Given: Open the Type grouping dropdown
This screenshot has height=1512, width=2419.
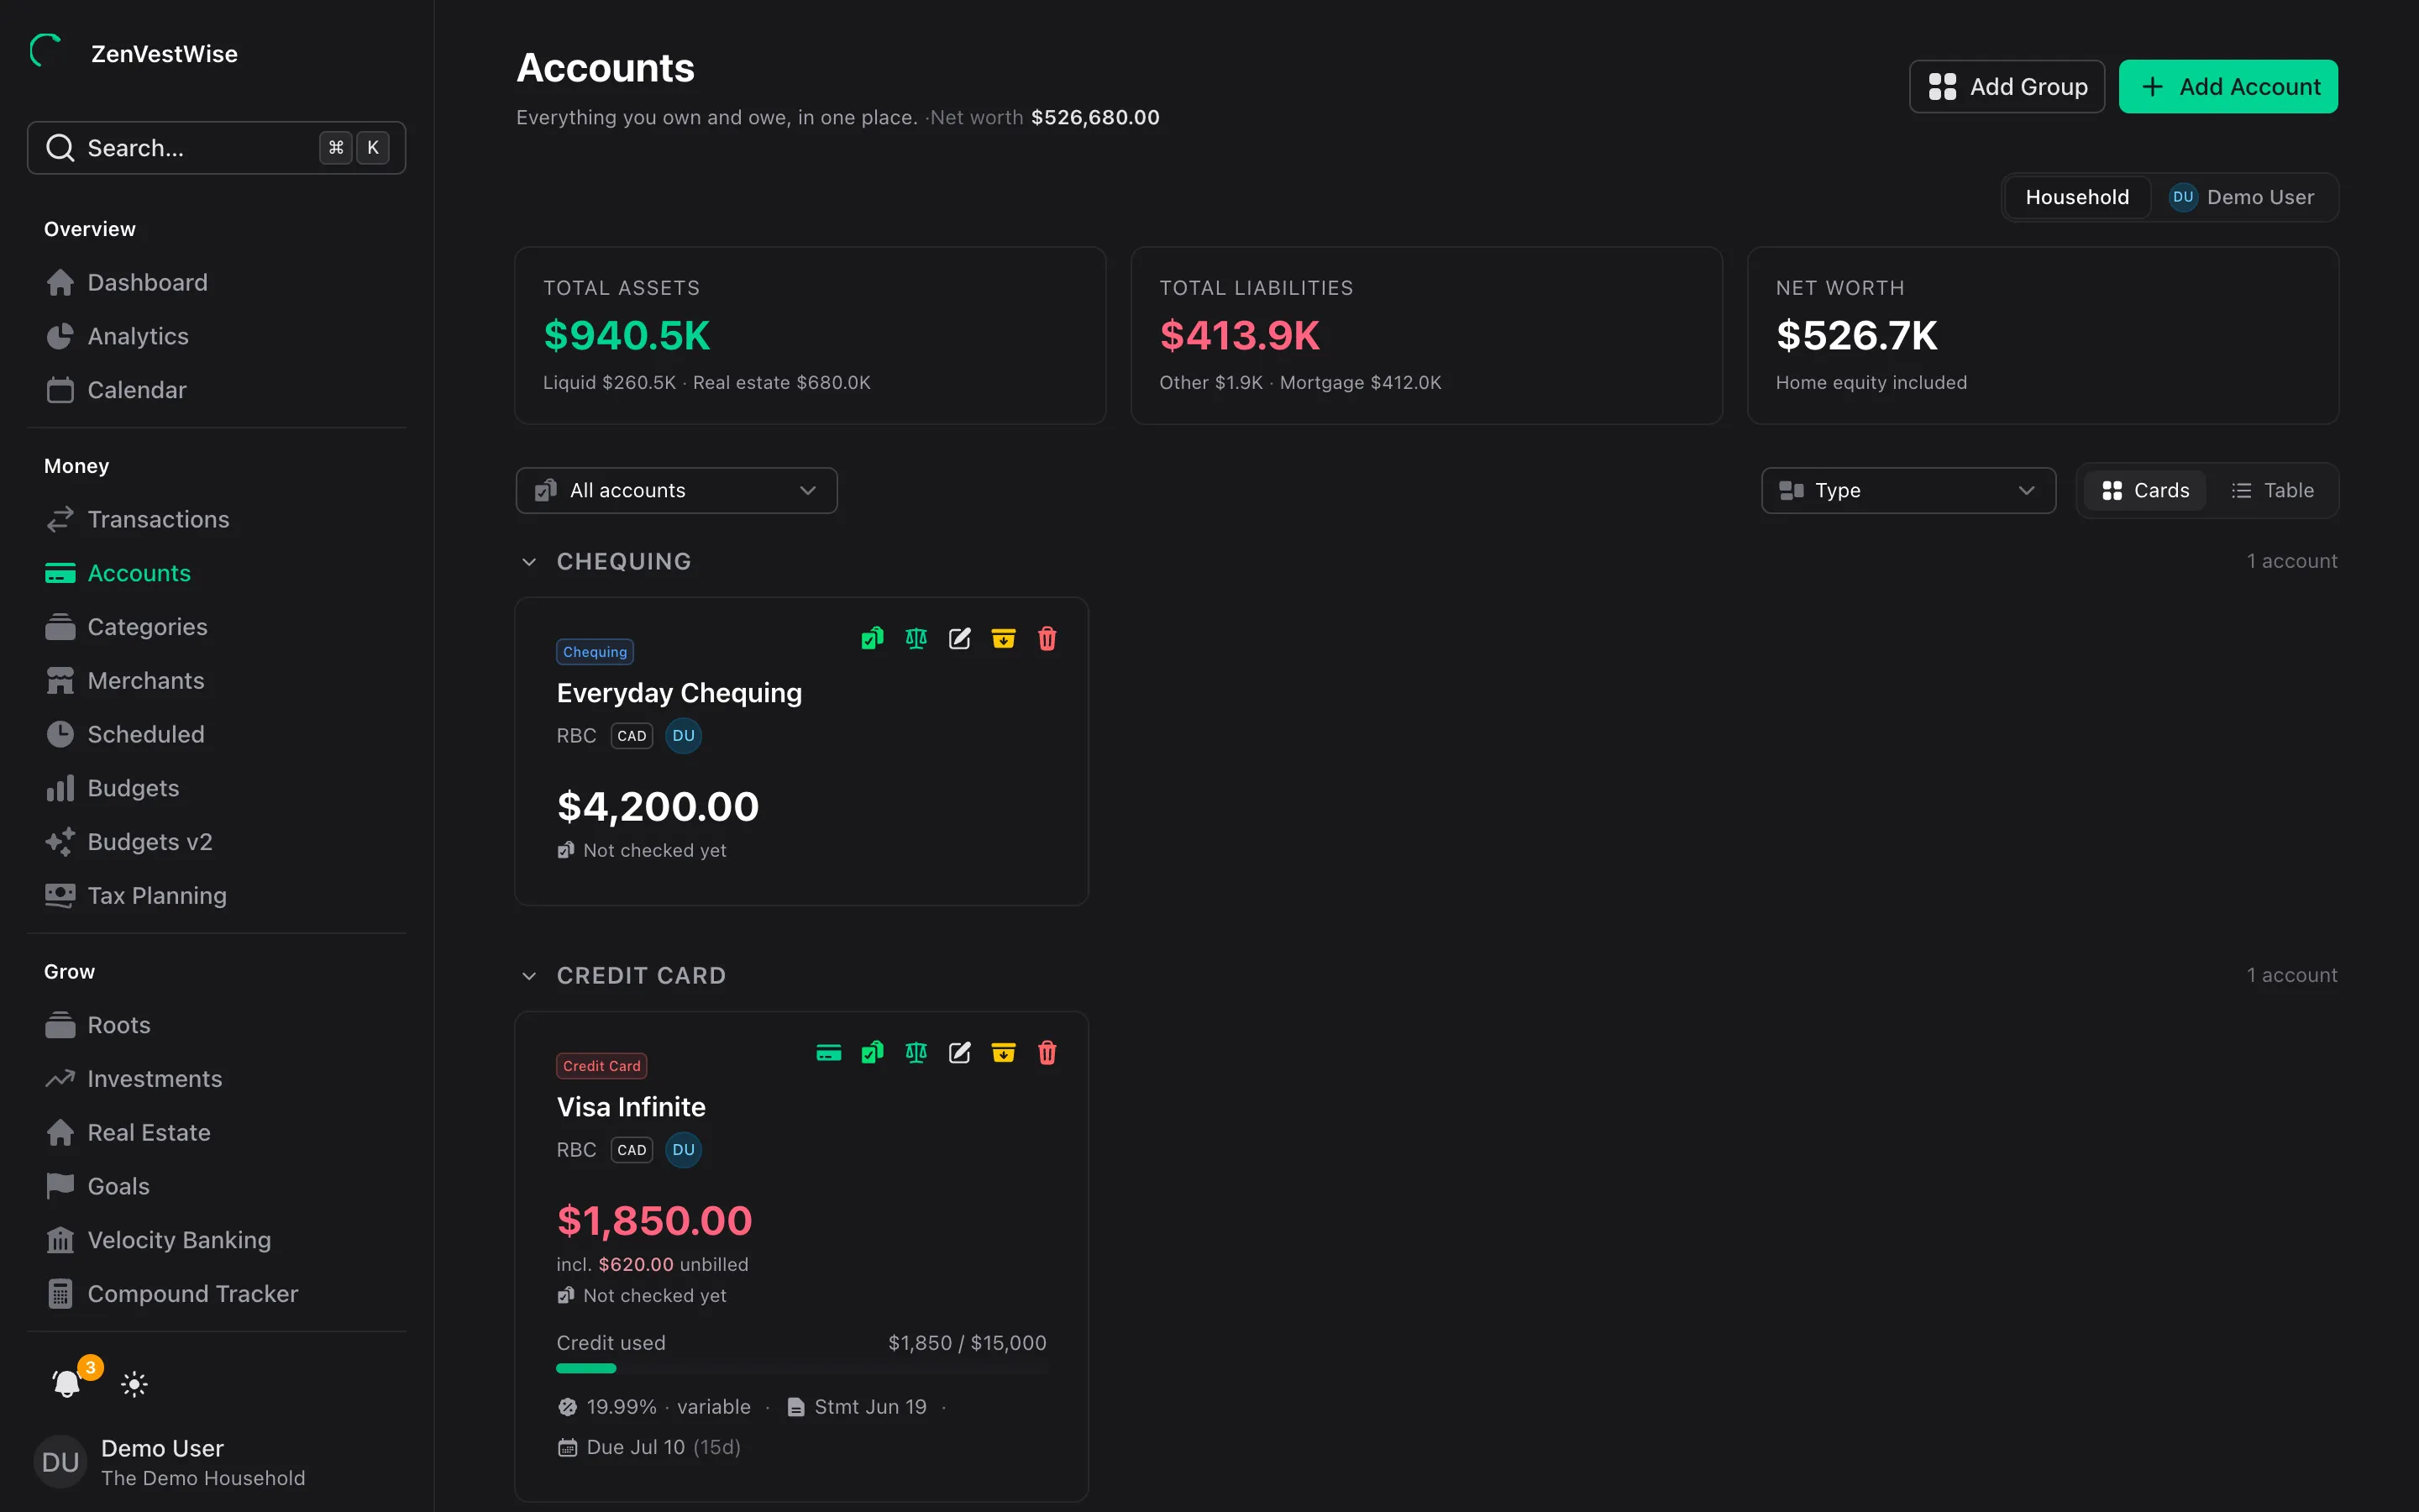Looking at the screenshot, I should click(x=1908, y=491).
